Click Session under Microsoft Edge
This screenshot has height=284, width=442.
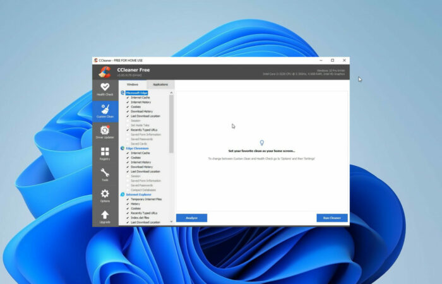point(136,121)
